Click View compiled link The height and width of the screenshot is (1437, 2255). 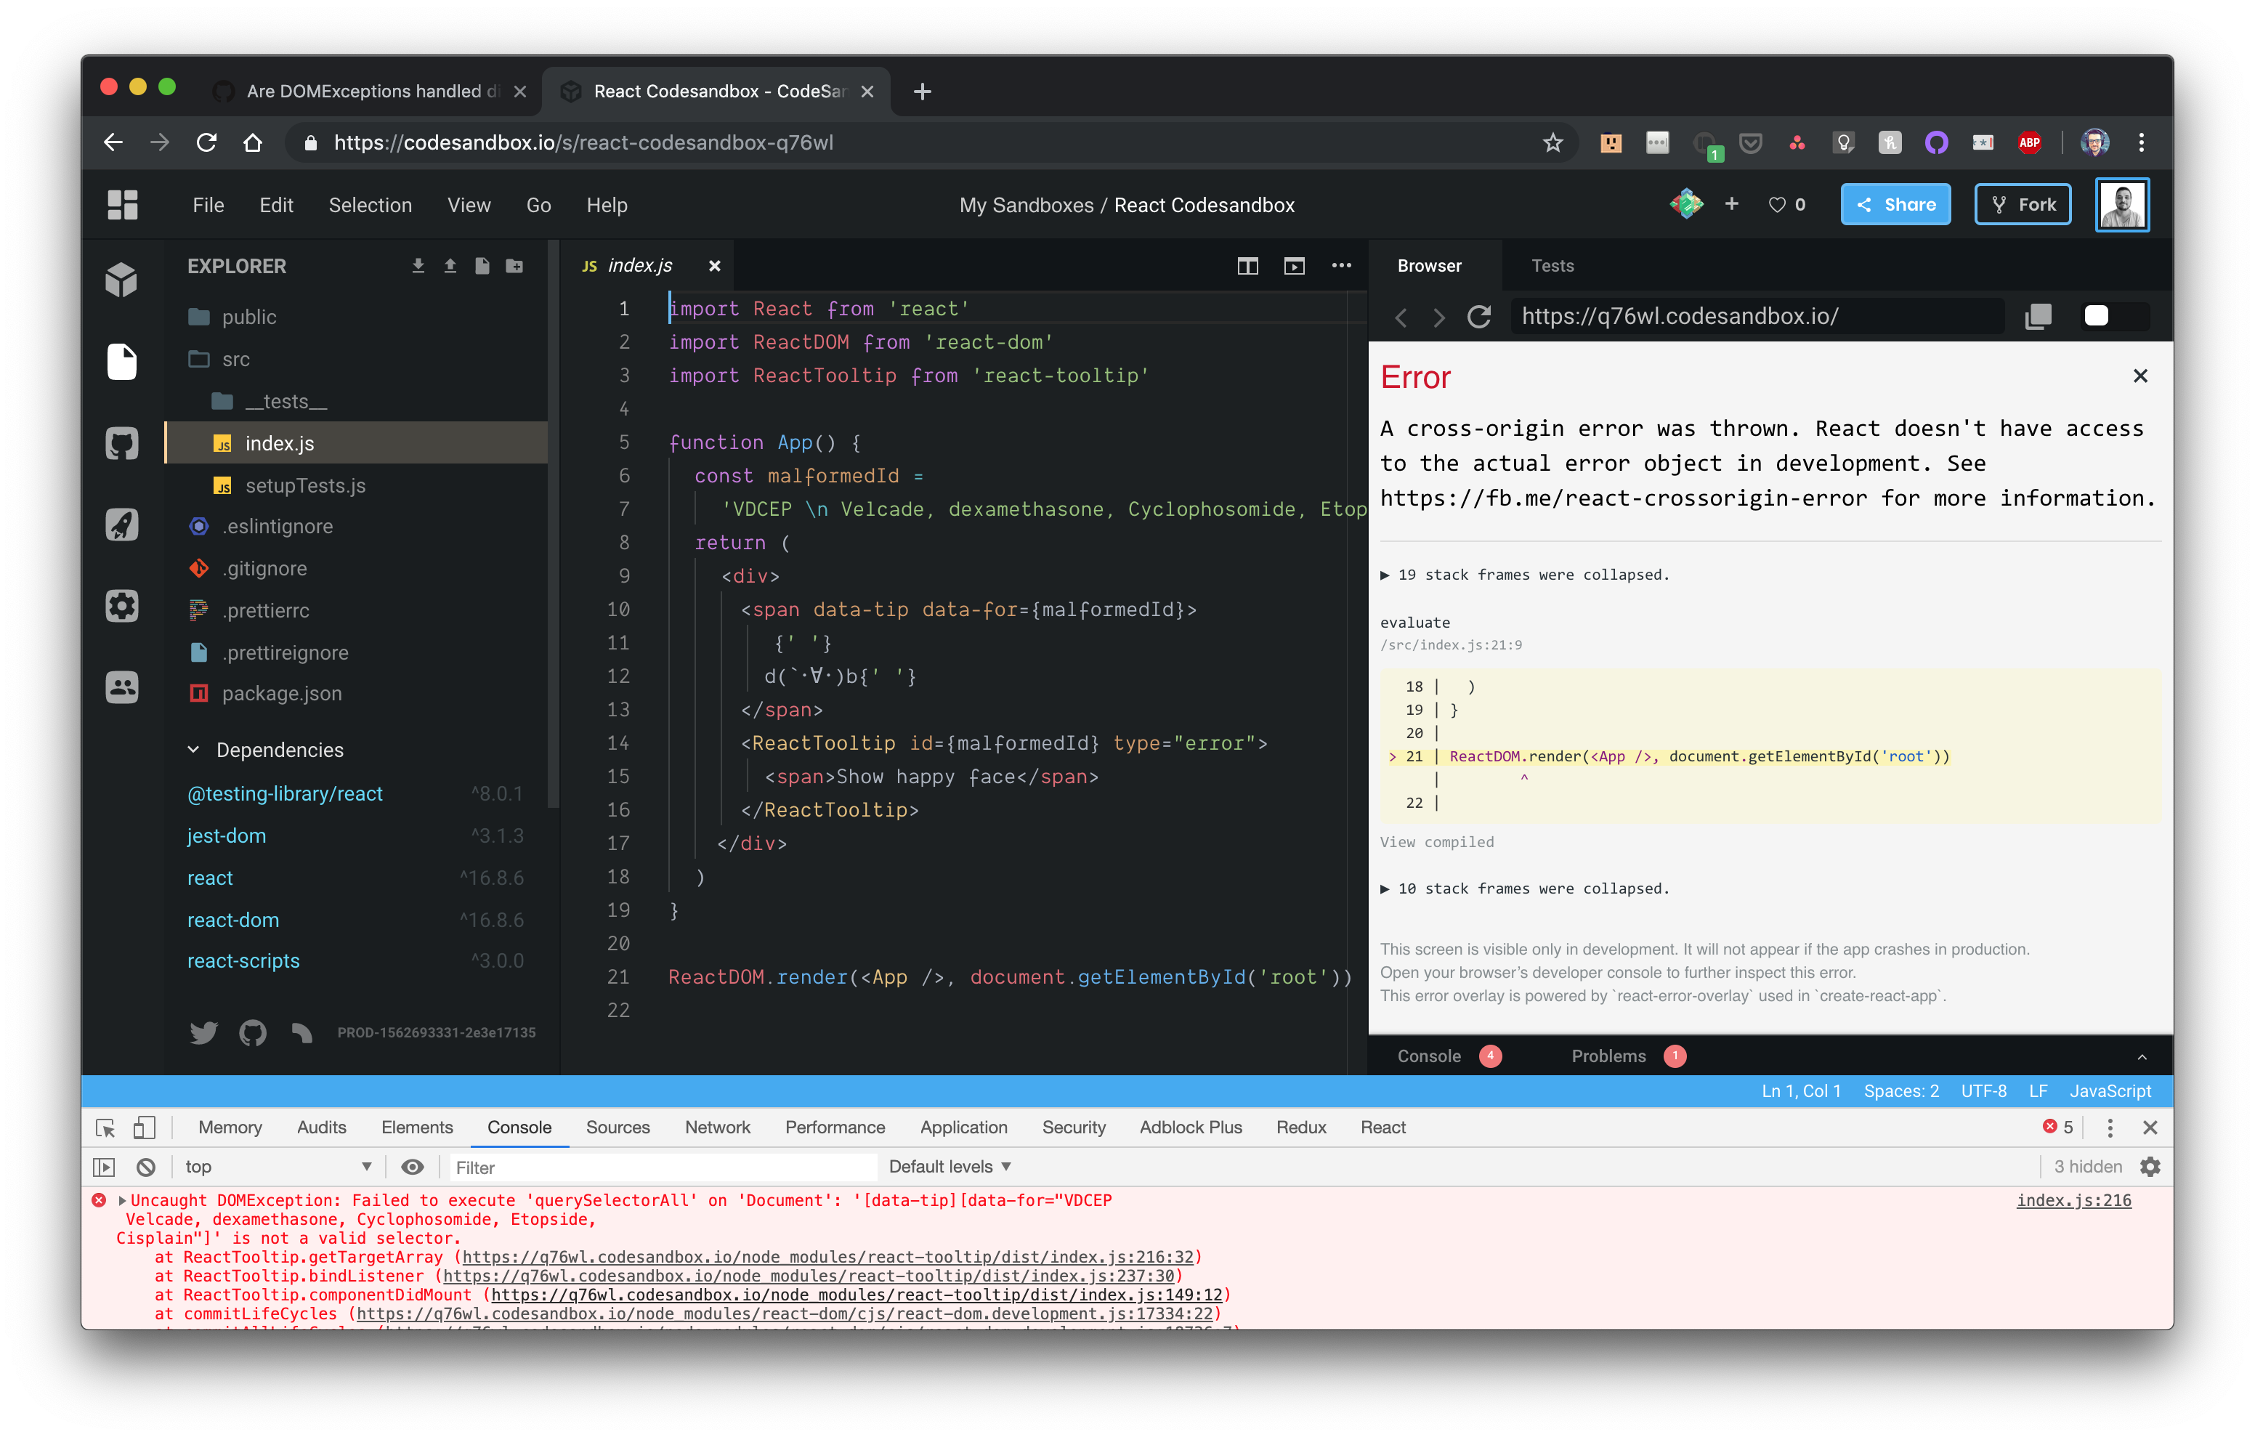pyautogui.click(x=1436, y=842)
